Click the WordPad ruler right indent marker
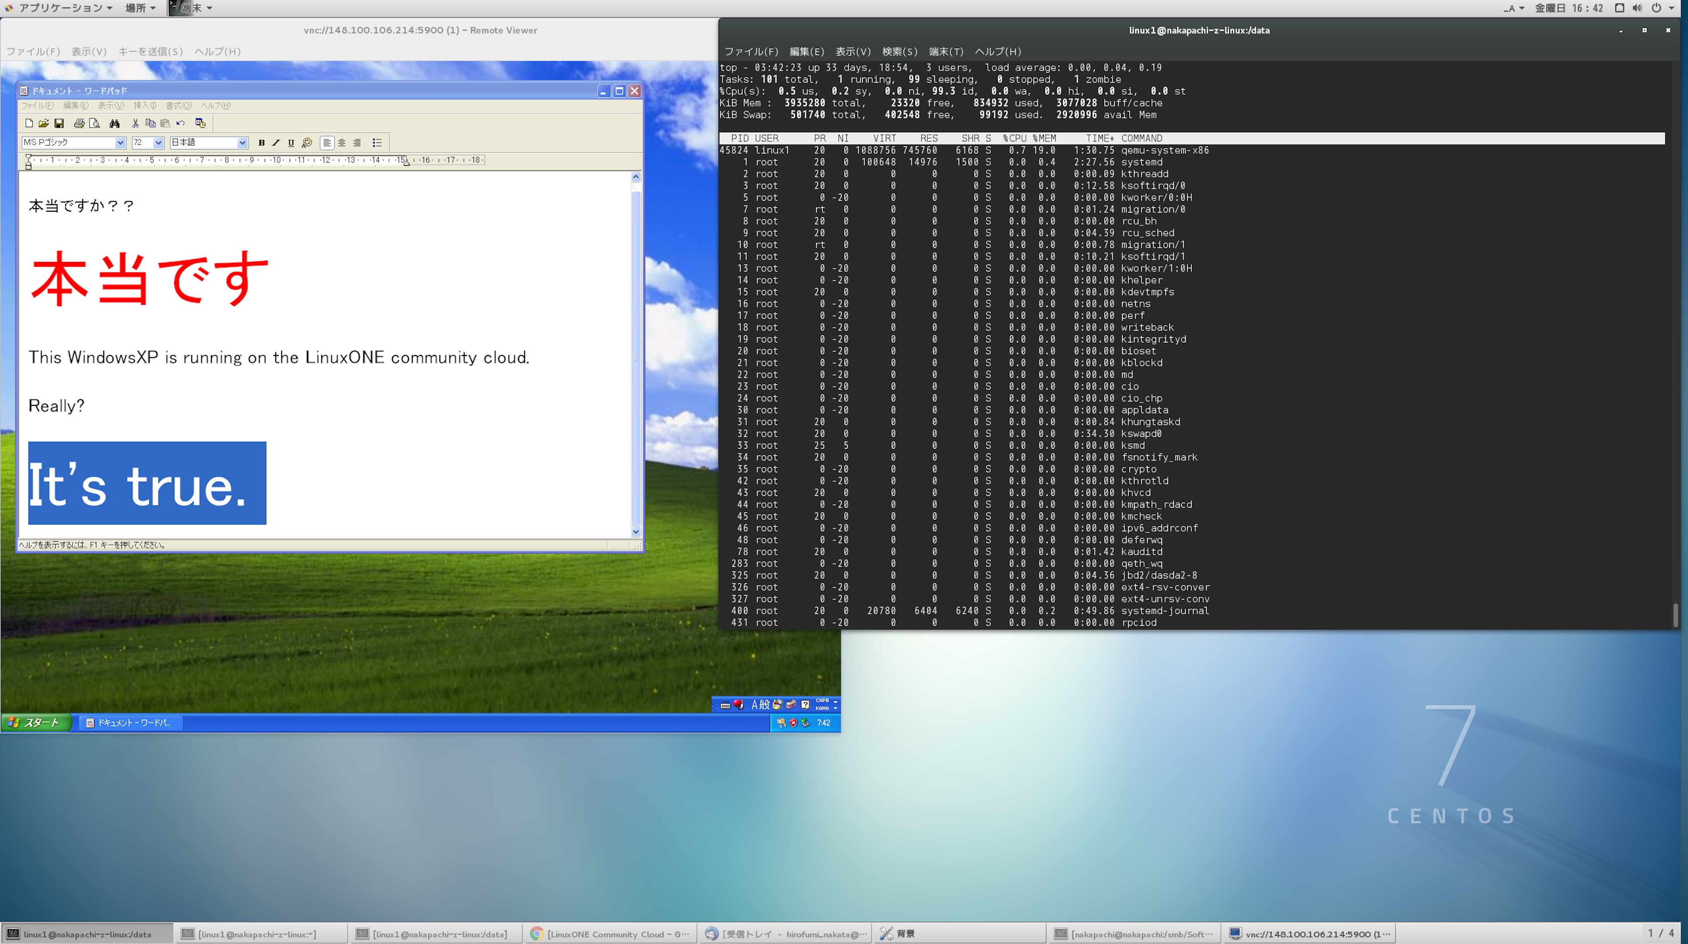The image size is (1688, 944). tap(406, 162)
